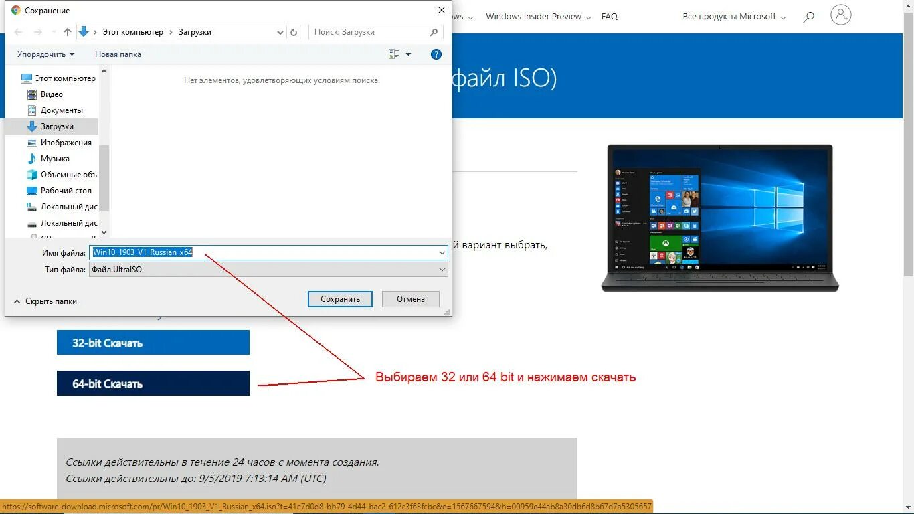Select Загрузки folder in sidebar
This screenshot has width=914, height=514.
52,126
